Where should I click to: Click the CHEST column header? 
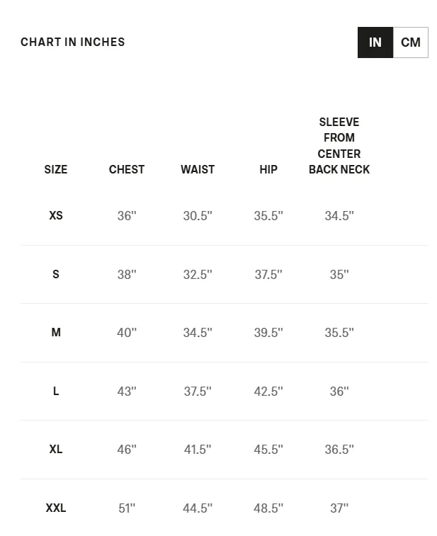(x=127, y=169)
